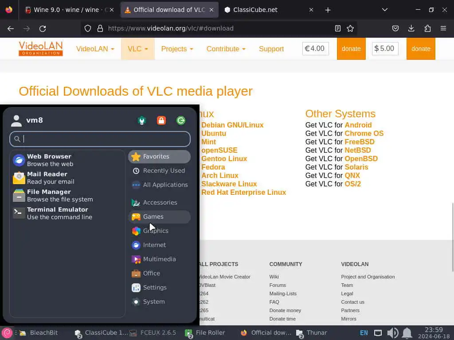This screenshot has width=454, height=340.
Task: Browse the Accessories category
Action: coord(159,202)
